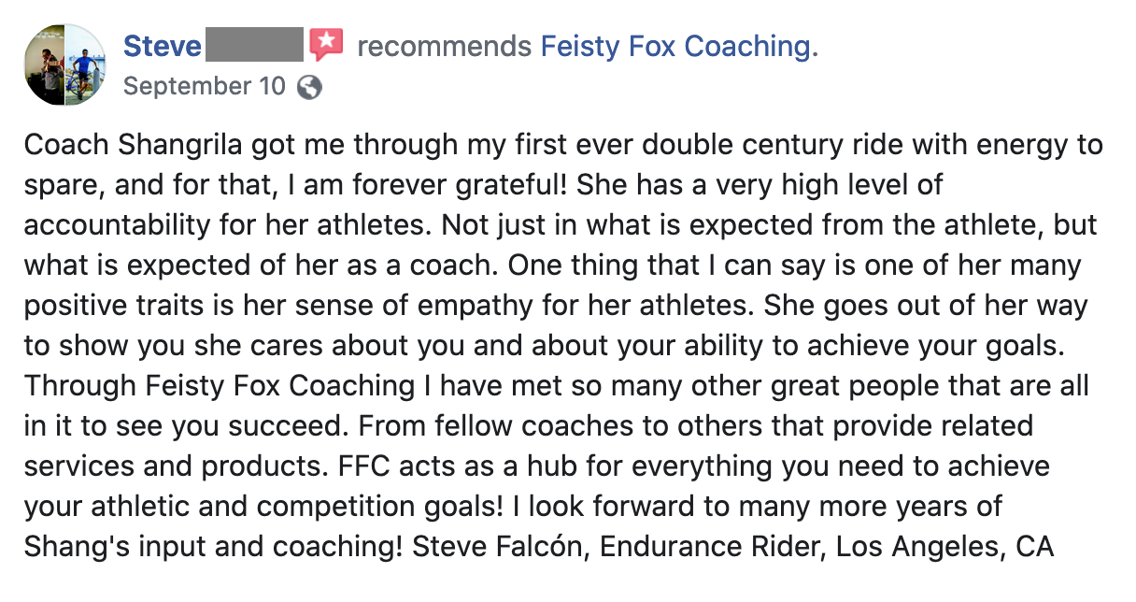
Task: Click the grey redacted surname box
Action: pyautogui.click(x=254, y=45)
